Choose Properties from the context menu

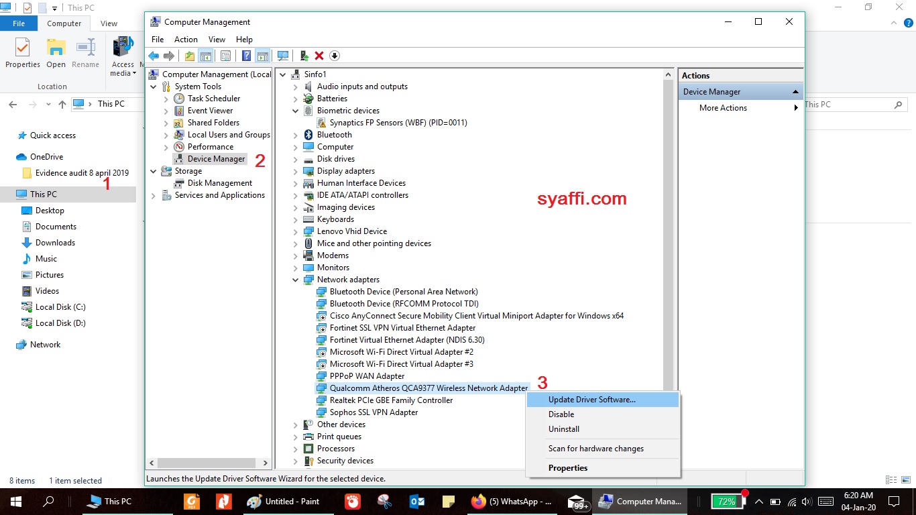tap(603, 468)
